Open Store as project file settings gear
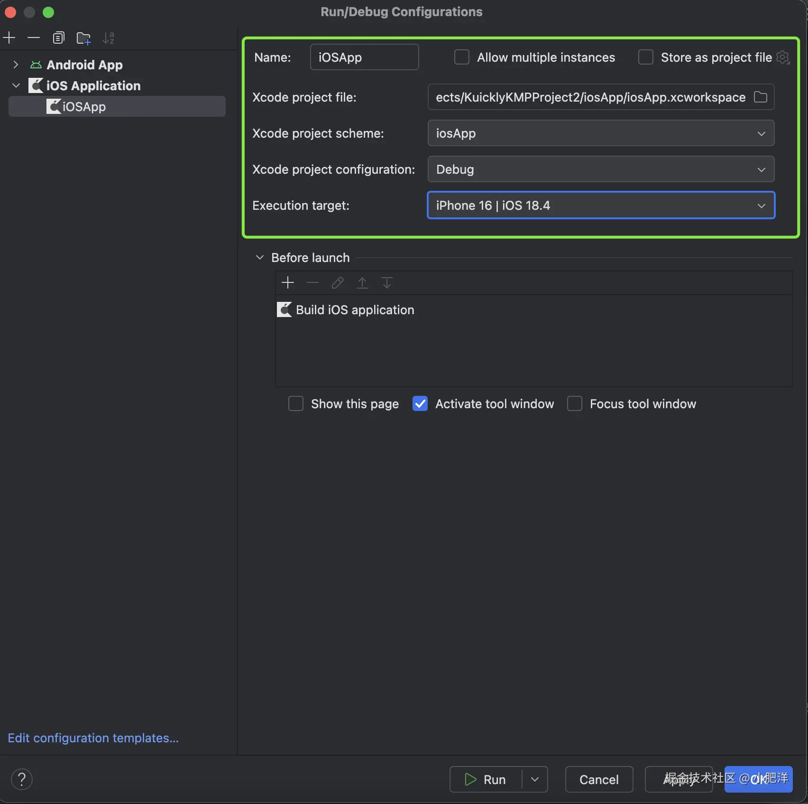The width and height of the screenshot is (808, 804). pos(783,57)
